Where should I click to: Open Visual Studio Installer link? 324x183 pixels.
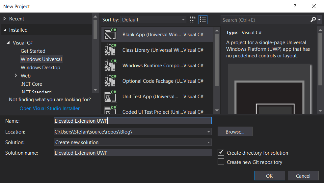coord(50,108)
